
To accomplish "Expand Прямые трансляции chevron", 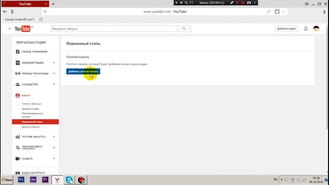I will [54, 73].
